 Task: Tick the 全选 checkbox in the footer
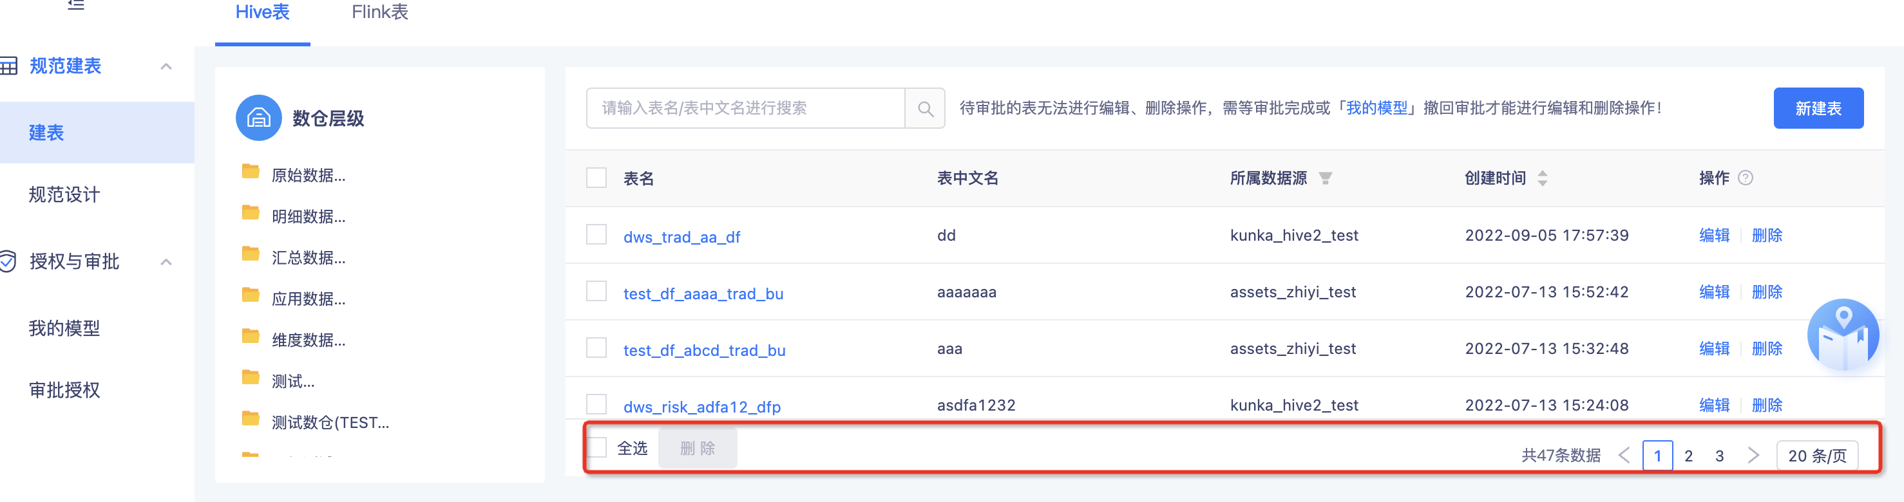click(596, 447)
